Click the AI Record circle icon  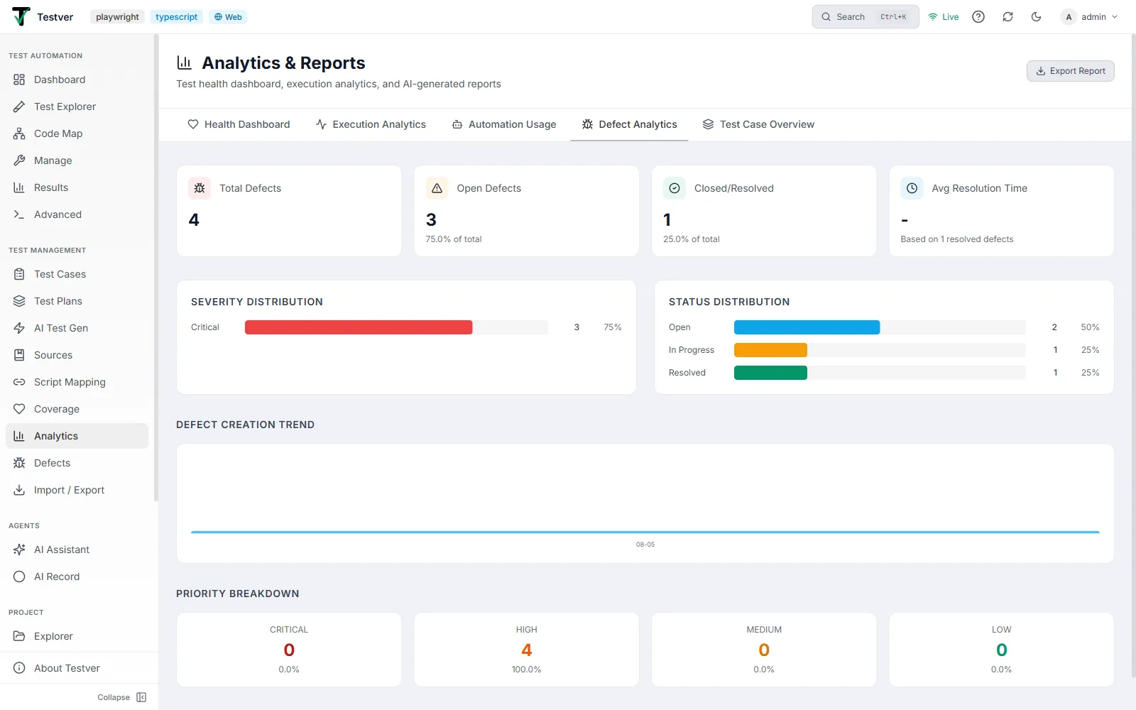tap(19, 577)
